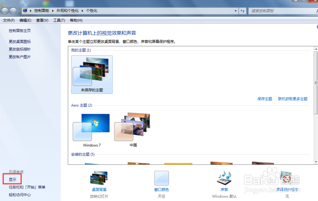This screenshot has height=201, width=318.
Task: Open the address bar dropdown arrow
Action: click(236, 10)
